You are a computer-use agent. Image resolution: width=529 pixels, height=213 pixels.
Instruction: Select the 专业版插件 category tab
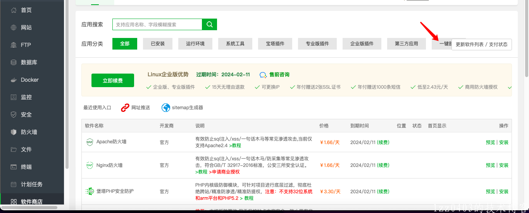[317, 44]
